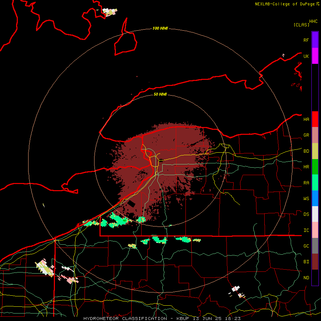Viewport: 321px width, 321px height.
Task: Click the WS blue legend swatch
Action: pyautogui.click(x=315, y=198)
